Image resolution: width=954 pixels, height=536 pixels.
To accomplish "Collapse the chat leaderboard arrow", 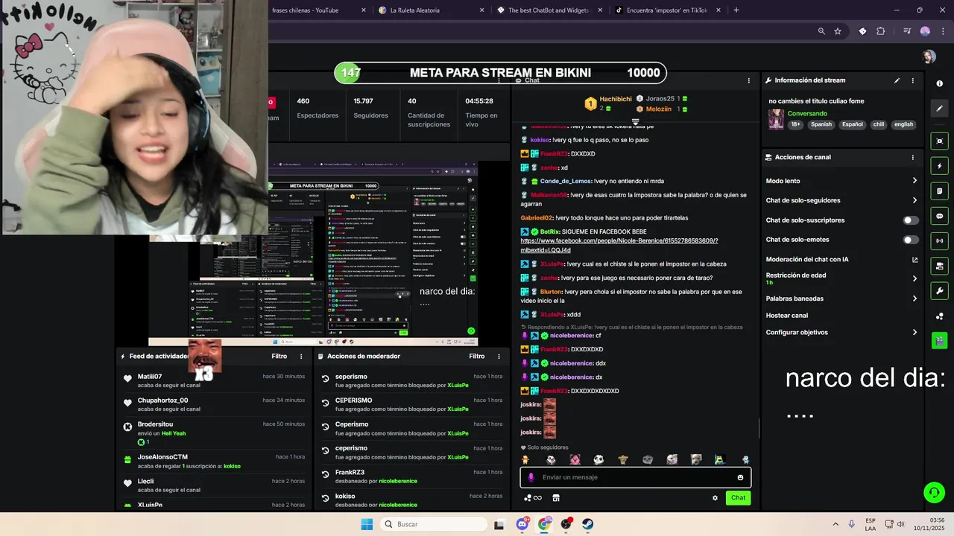I will (x=636, y=122).
